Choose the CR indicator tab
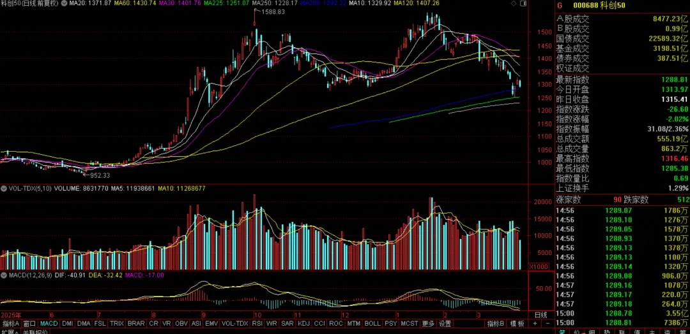This screenshot has width=690, height=334. click(x=153, y=323)
